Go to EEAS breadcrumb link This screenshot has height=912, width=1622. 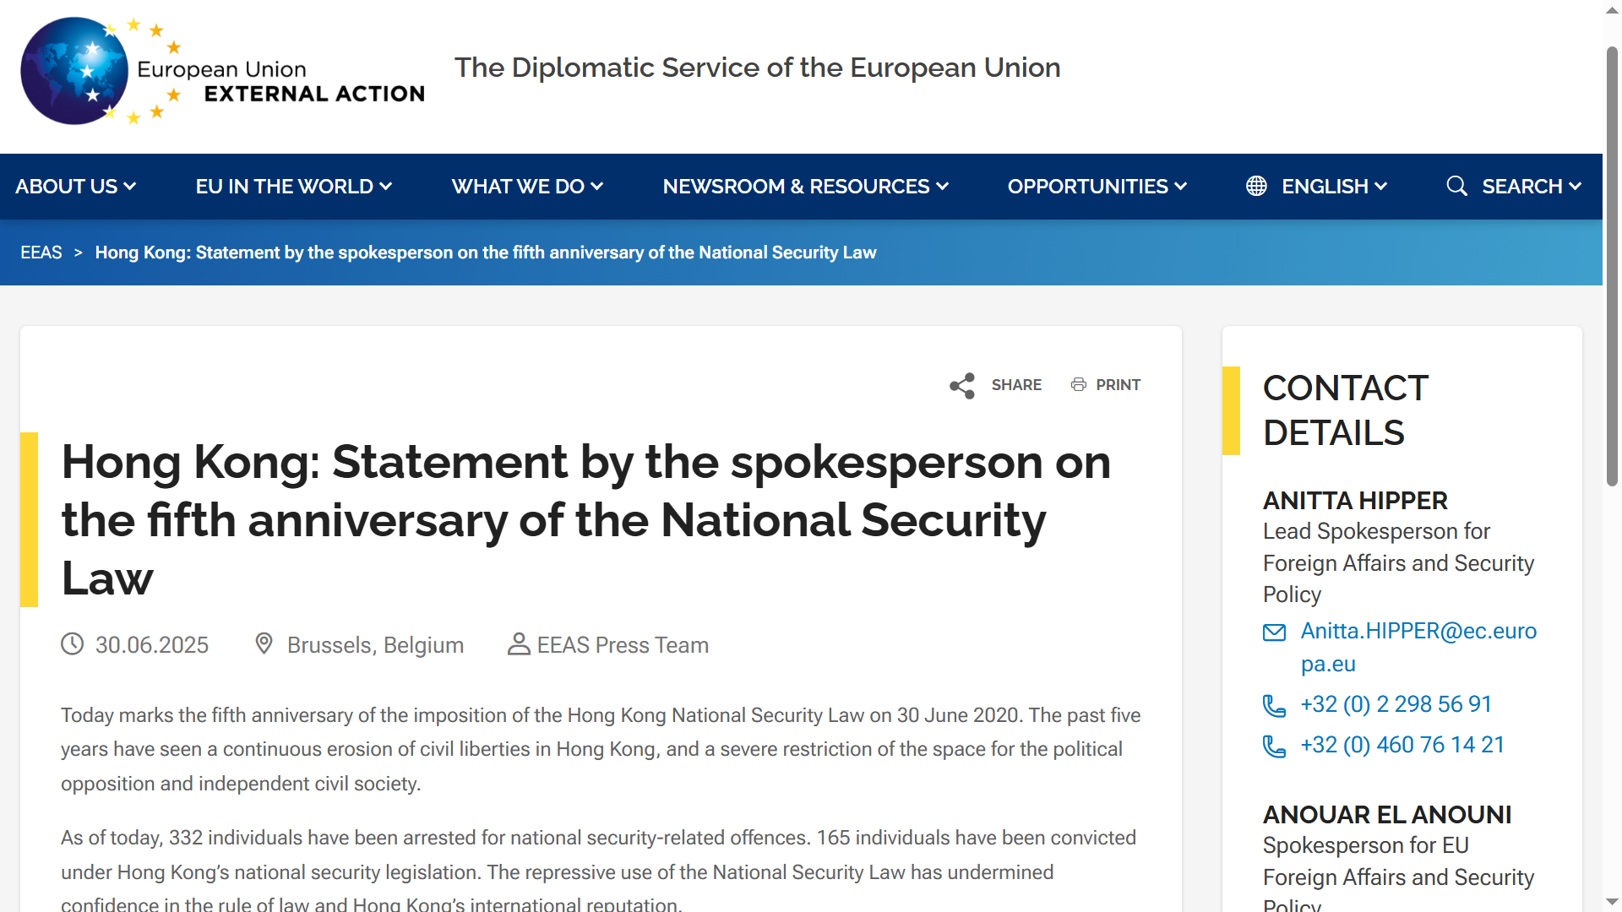(41, 252)
